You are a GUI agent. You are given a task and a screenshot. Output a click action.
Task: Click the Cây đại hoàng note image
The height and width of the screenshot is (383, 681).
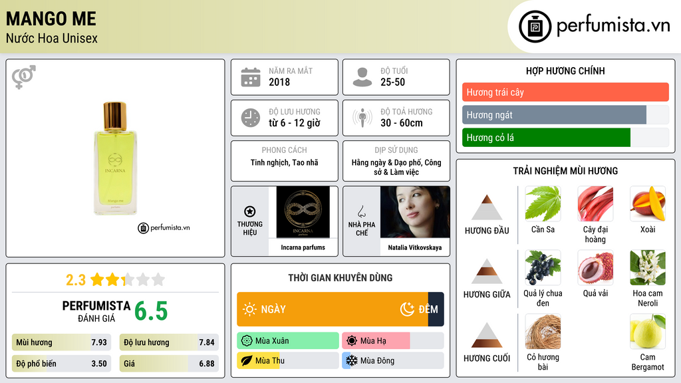(595, 203)
